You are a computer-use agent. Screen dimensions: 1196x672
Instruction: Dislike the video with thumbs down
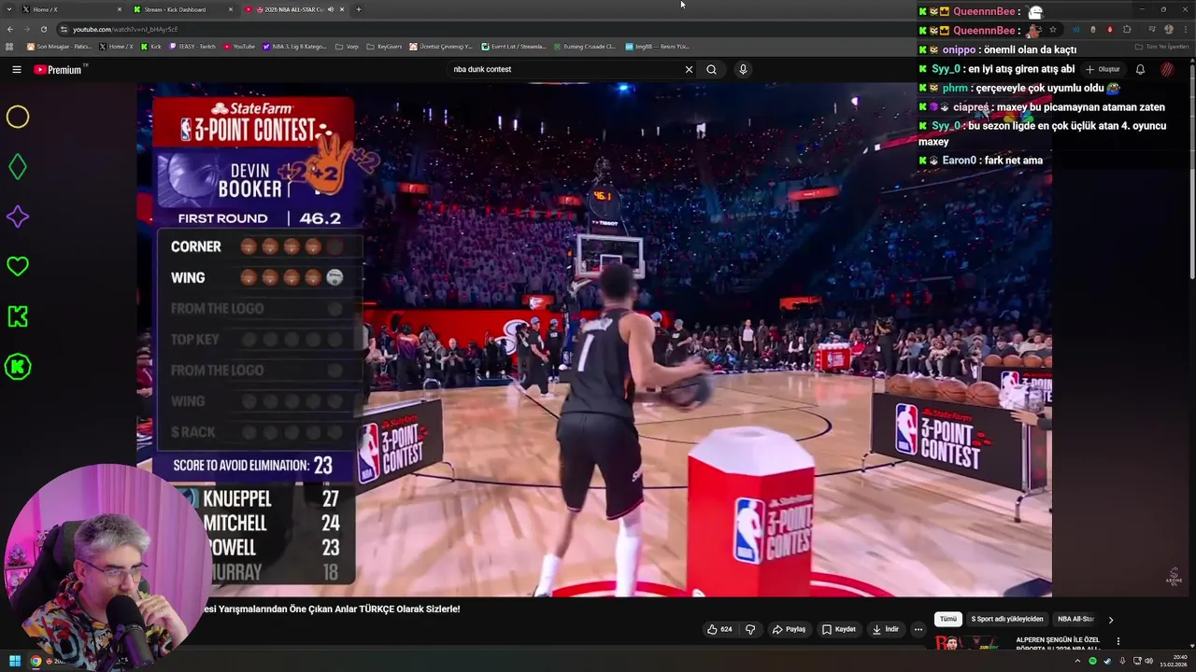point(749,629)
